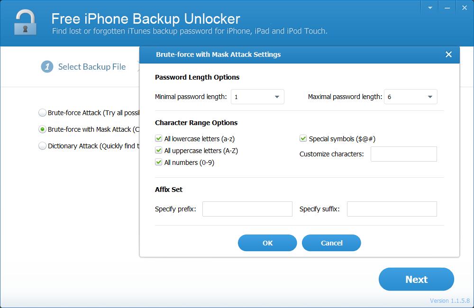This screenshot has width=474, height=308.
Task: Open the title bar dropdown menu arrow
Action: 430,8
